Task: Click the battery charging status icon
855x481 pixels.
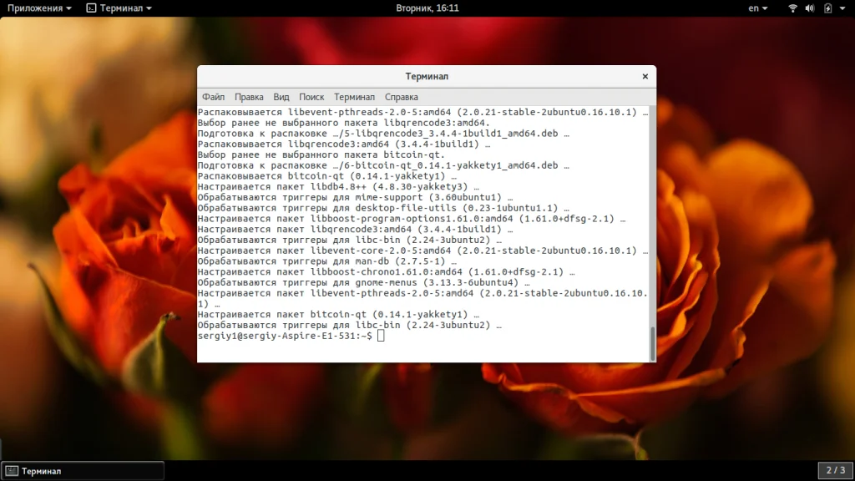Action: click(828, 8)
